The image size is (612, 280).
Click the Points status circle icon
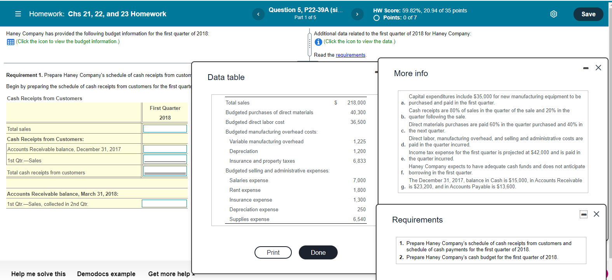click(376, 18)
